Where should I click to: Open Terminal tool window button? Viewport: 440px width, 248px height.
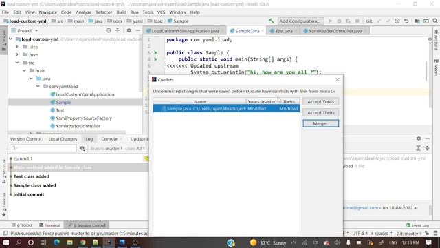pos(50,225)
